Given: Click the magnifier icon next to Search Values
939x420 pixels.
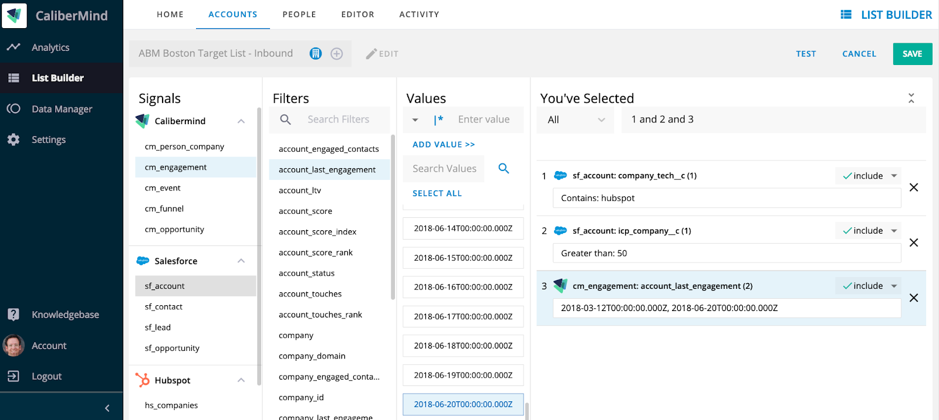Looking at the screenshot, I should (x=504, y=169).
